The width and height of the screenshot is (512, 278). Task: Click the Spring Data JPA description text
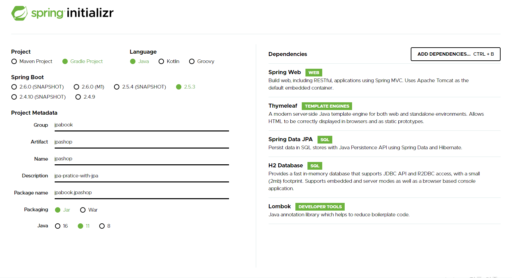coord(365,148)
